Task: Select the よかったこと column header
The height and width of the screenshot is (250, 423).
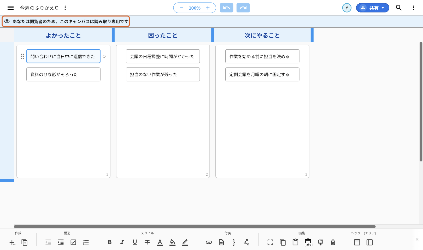Action: 63,35
